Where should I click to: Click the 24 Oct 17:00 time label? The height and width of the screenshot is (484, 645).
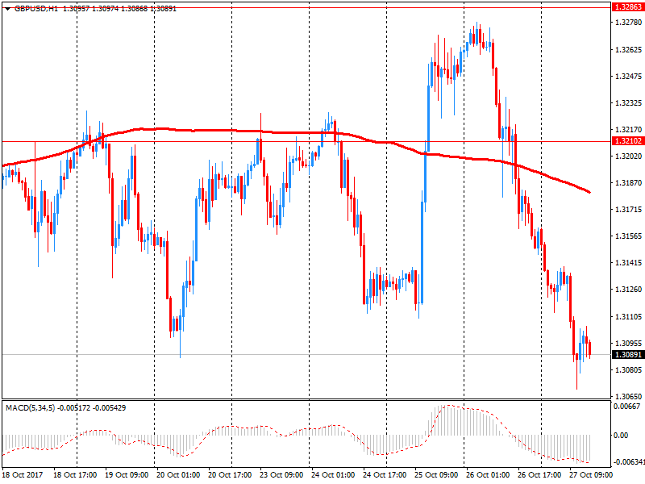(385, 475)
